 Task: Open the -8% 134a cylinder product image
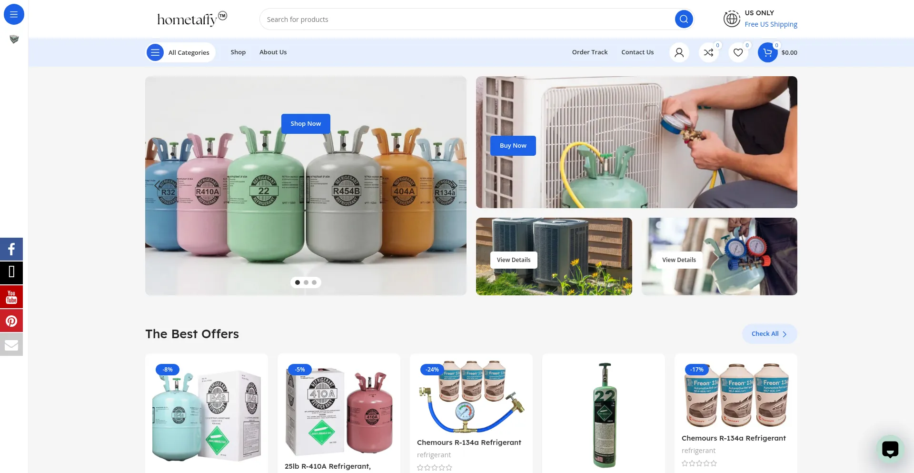[x=207, y=416]
